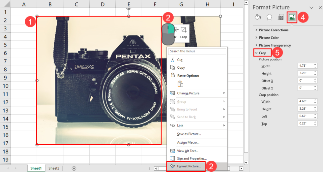
Task: Click the picture's rotation handle
Action: click(x=129, y=8)
